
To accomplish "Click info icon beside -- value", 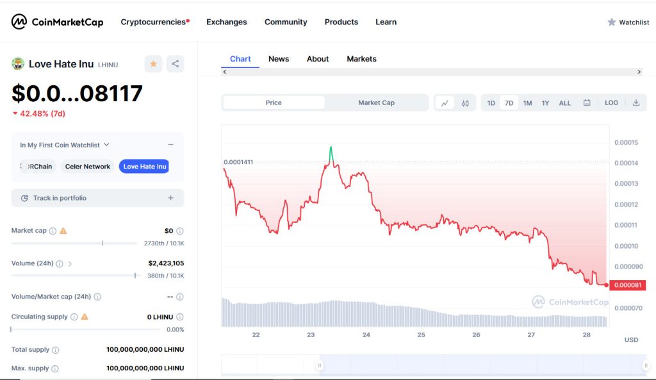I will tap(180, 297).
